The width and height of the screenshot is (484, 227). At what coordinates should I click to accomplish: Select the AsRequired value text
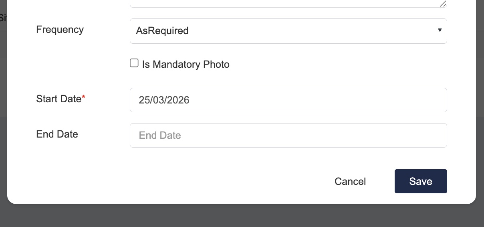pyautogui.click(x=162, y=31)
